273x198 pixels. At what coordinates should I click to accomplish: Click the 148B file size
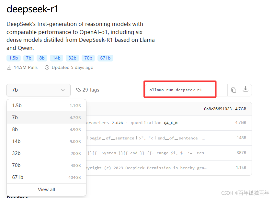242,138
